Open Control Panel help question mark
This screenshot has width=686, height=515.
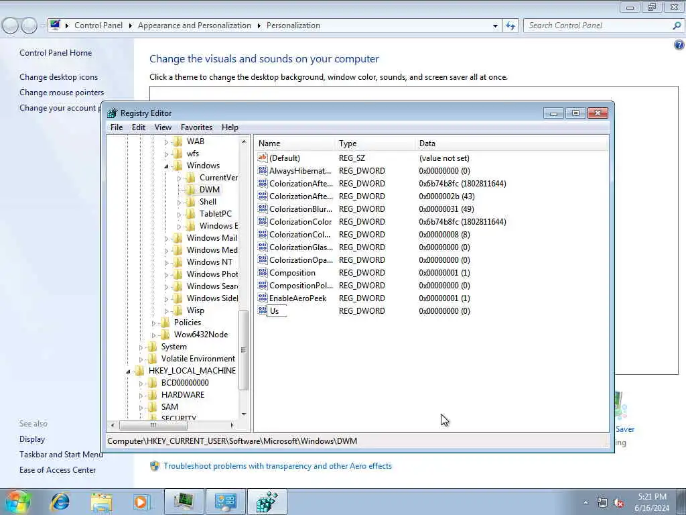pos(679,45)
